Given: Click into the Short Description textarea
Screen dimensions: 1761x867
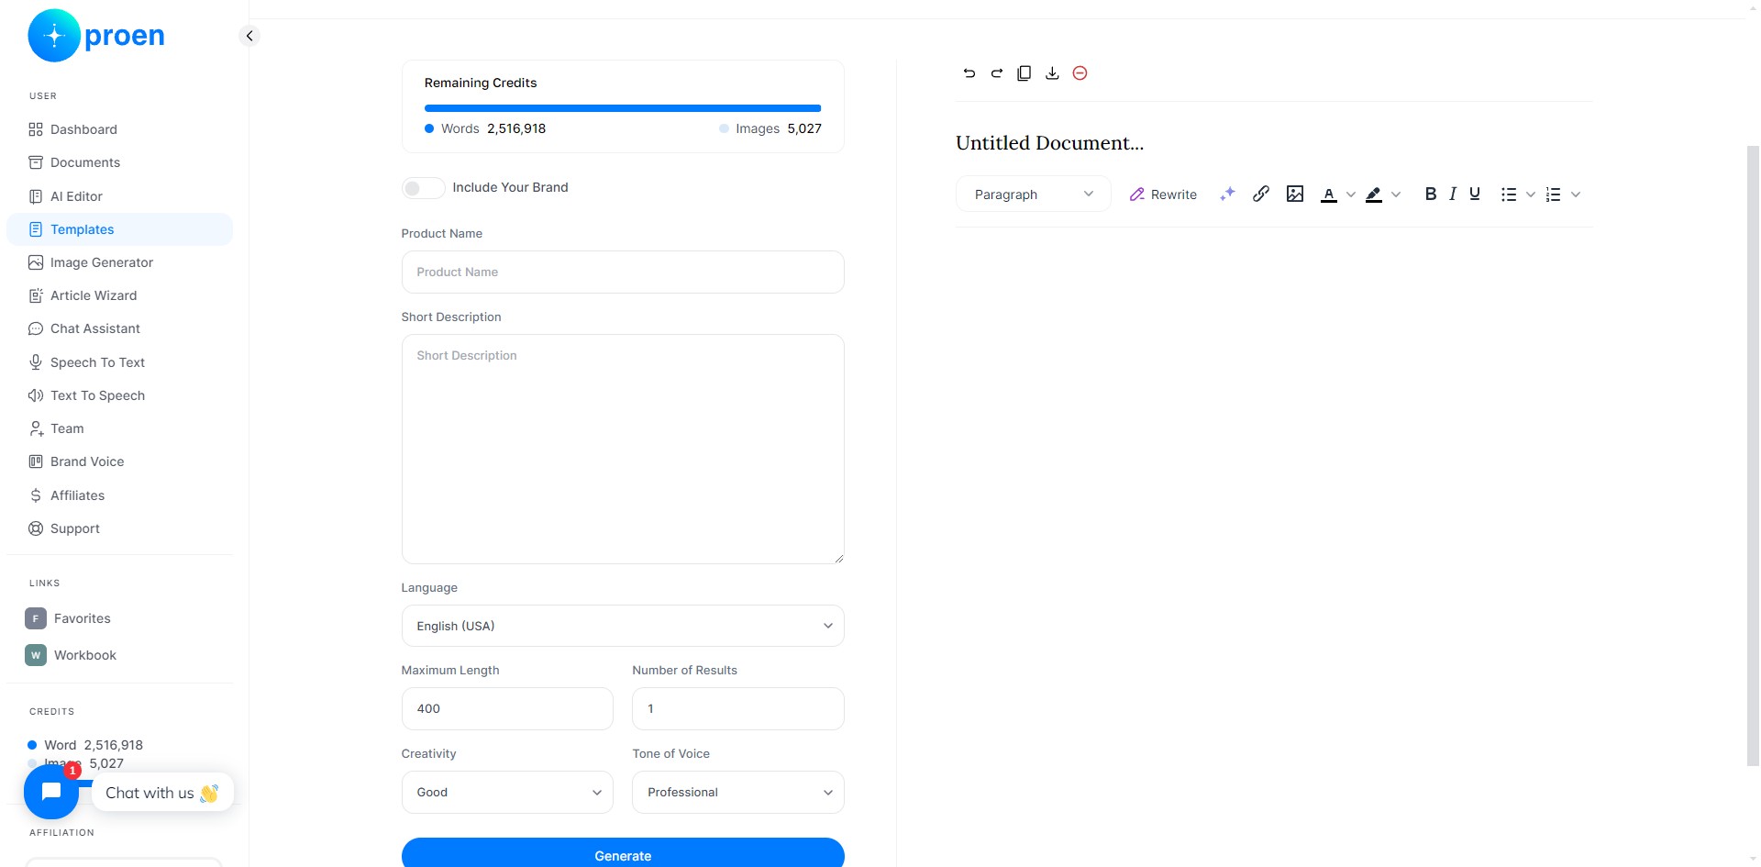Looking at the screenshot, I should tap(623, 450).
